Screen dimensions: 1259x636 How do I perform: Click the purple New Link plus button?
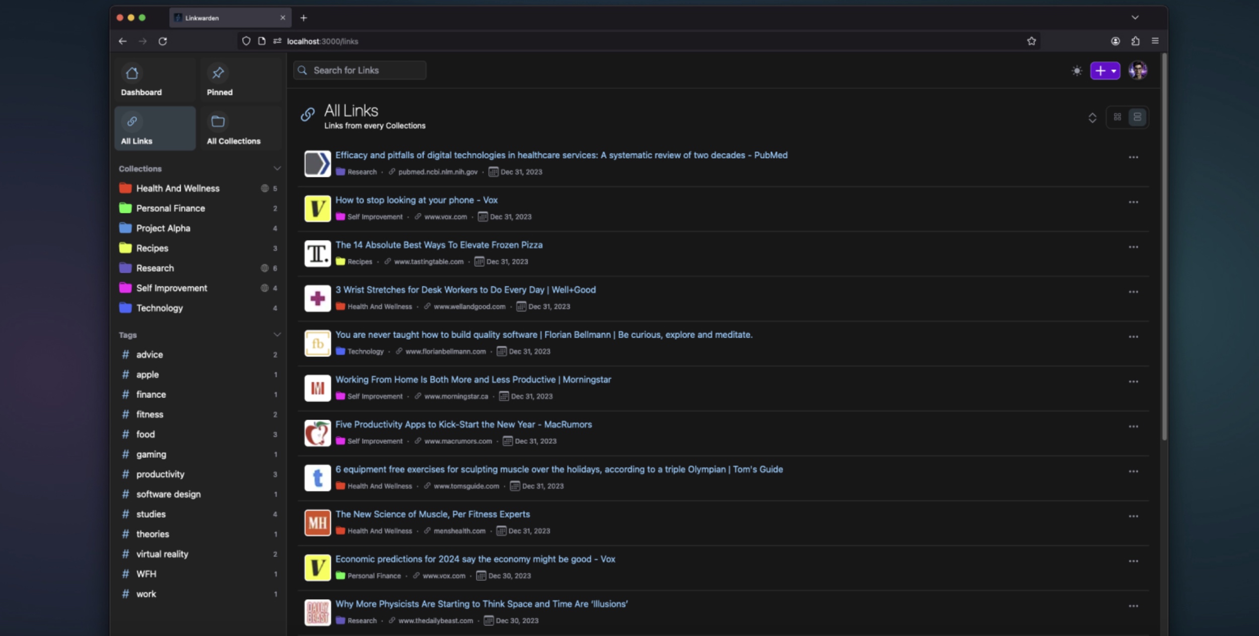1100,71
